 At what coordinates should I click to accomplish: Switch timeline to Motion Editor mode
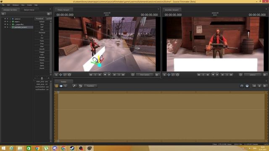[x=61, y=86]
